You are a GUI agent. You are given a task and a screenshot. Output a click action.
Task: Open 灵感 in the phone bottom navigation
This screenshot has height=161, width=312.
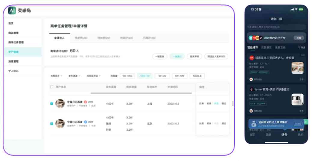[x=268, y=135]
